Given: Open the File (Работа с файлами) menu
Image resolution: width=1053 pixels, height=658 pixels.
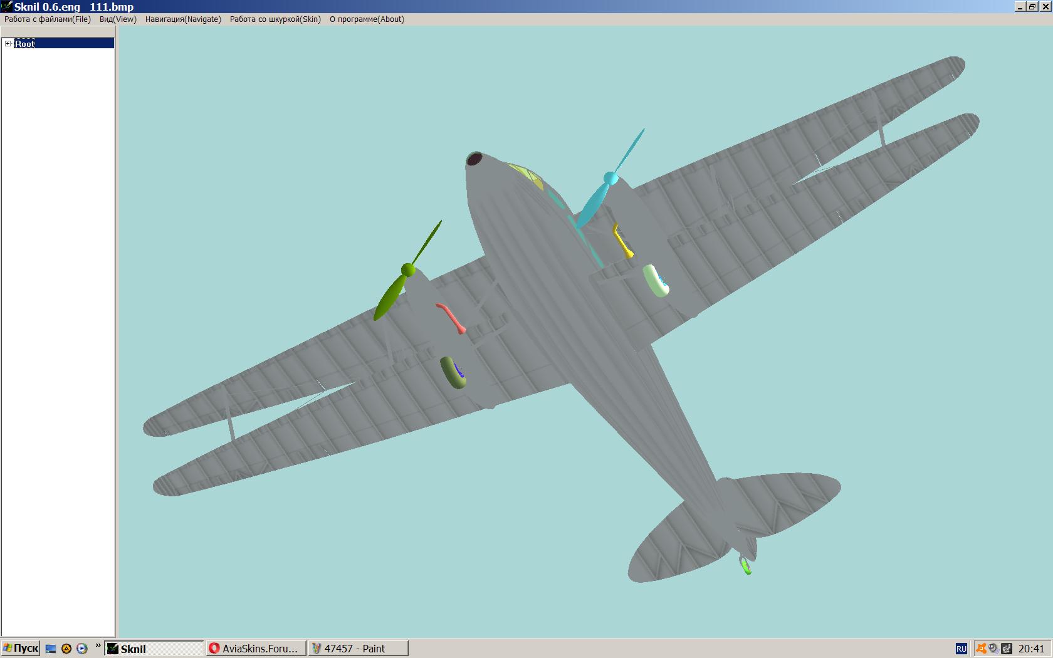Looking at the screenshot, I should pyautogui.click(x=48, y=19).
